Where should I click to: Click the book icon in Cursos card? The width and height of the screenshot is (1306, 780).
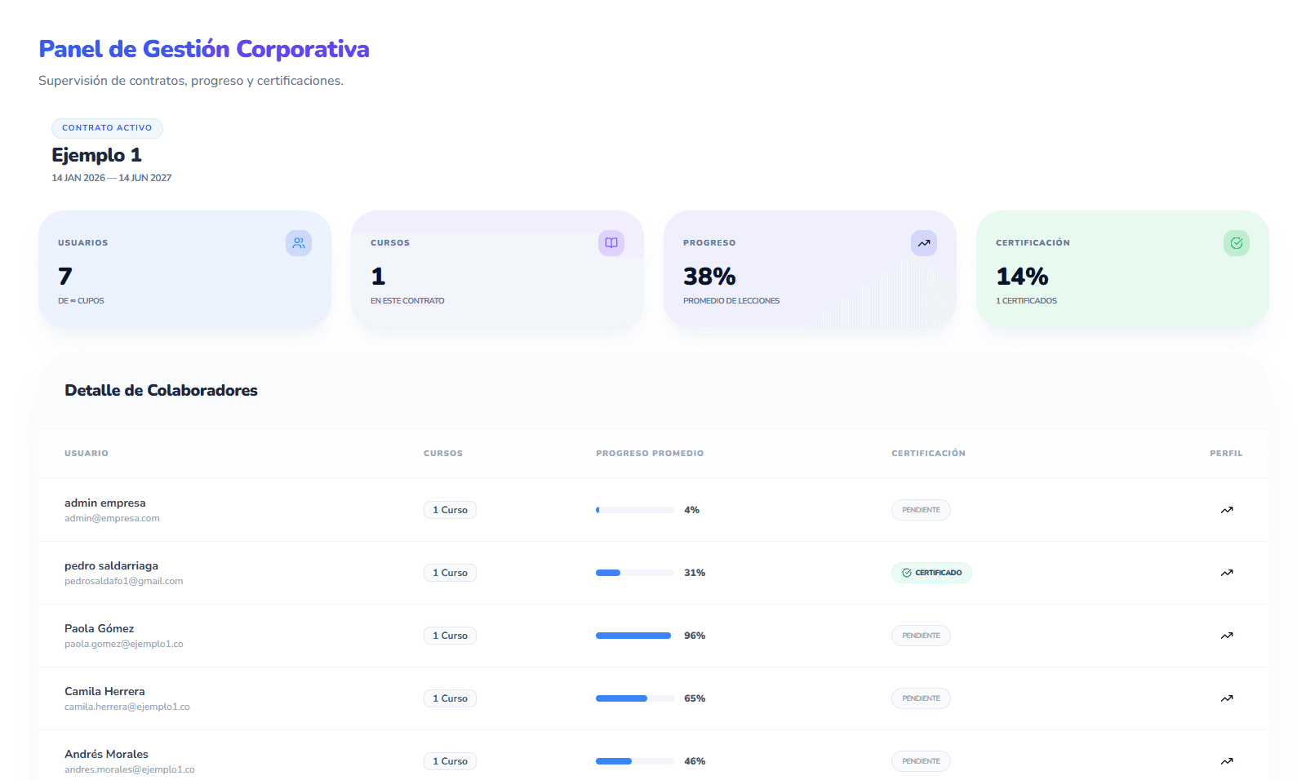click(x=611, y=243)
